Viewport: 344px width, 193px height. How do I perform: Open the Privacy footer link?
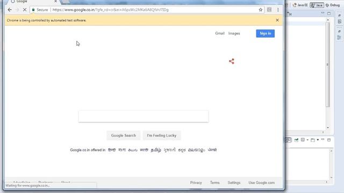tap(196, 182)
